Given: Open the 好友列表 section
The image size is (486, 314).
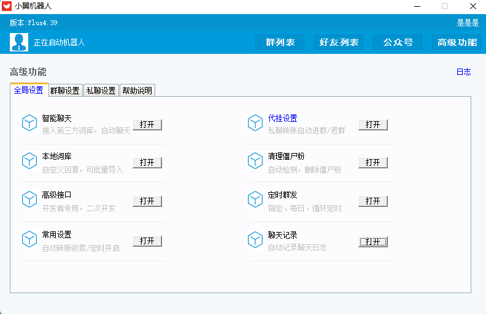Looking at the screenshot, I should (339, 42).
